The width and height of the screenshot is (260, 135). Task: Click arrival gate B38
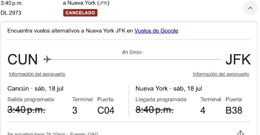(234, 110)
